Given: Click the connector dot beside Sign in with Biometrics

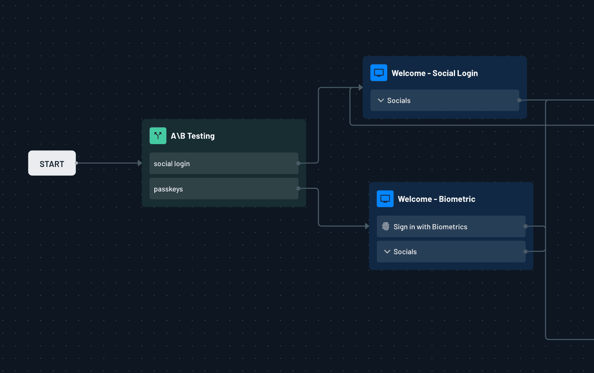Looking at the screenshot, I should click(x=525, y=226).
